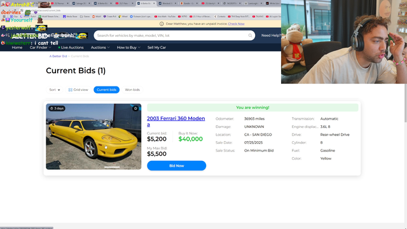
Task: Click the image carousel indicator bar
Action: (x=112, y=167)
